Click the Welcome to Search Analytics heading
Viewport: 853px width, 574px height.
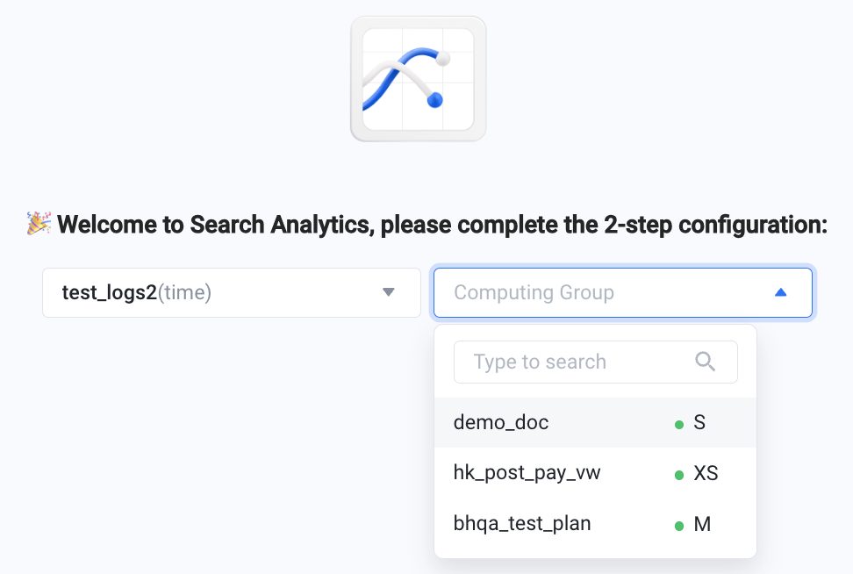tap(442, 224)
